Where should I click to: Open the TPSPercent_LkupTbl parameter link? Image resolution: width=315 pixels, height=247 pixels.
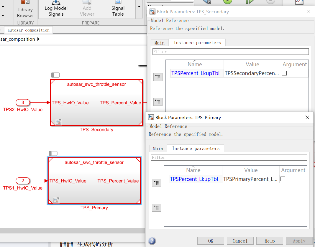tap(194, 179)
